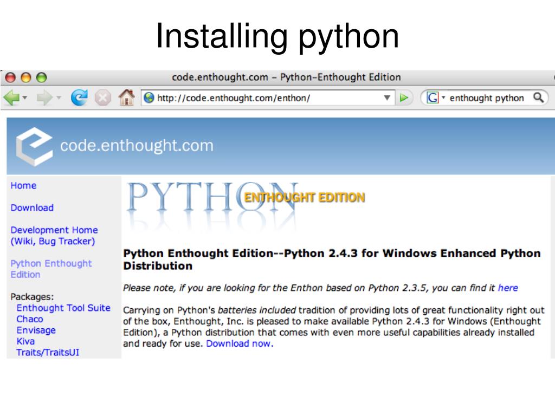This screenshot has height=416, width=555.
Task: Click the window title 'Python-Enthought Edition'
Action: coord(340,77)
